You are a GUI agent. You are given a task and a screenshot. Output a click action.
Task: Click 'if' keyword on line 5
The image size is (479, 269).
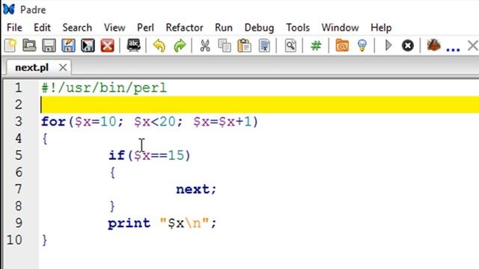117,155
